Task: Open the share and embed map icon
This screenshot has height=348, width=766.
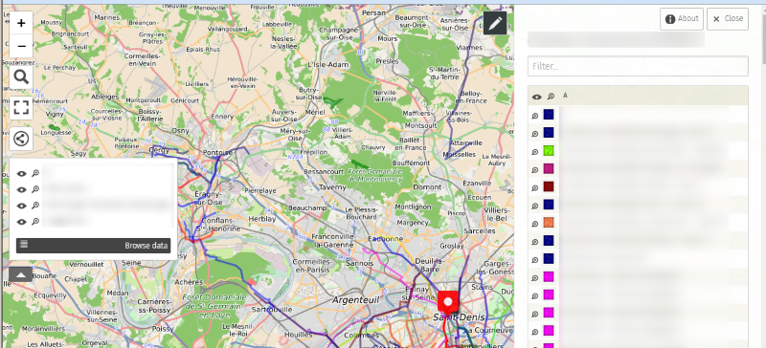Action: tap(21, 139)
